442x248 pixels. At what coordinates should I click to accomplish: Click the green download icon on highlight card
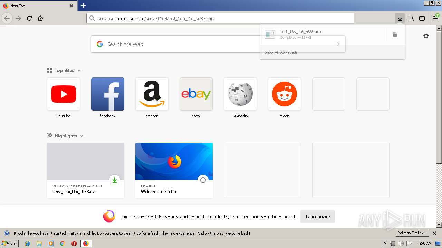pos(115,180)
